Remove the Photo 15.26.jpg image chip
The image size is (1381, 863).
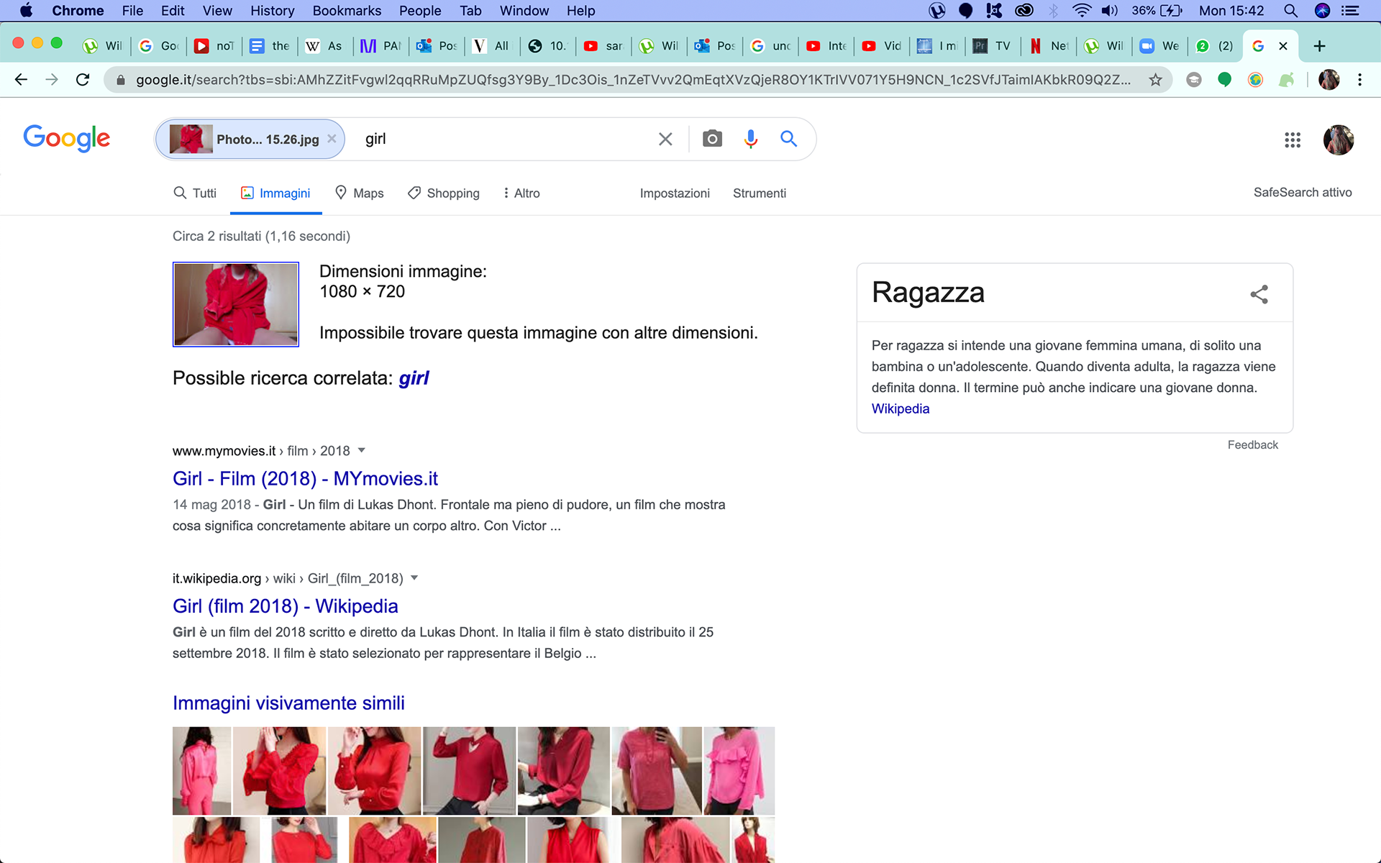[x=332, y=139]
